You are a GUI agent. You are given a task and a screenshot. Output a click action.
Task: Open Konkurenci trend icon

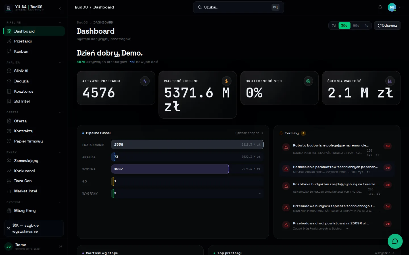click(9, 171)
